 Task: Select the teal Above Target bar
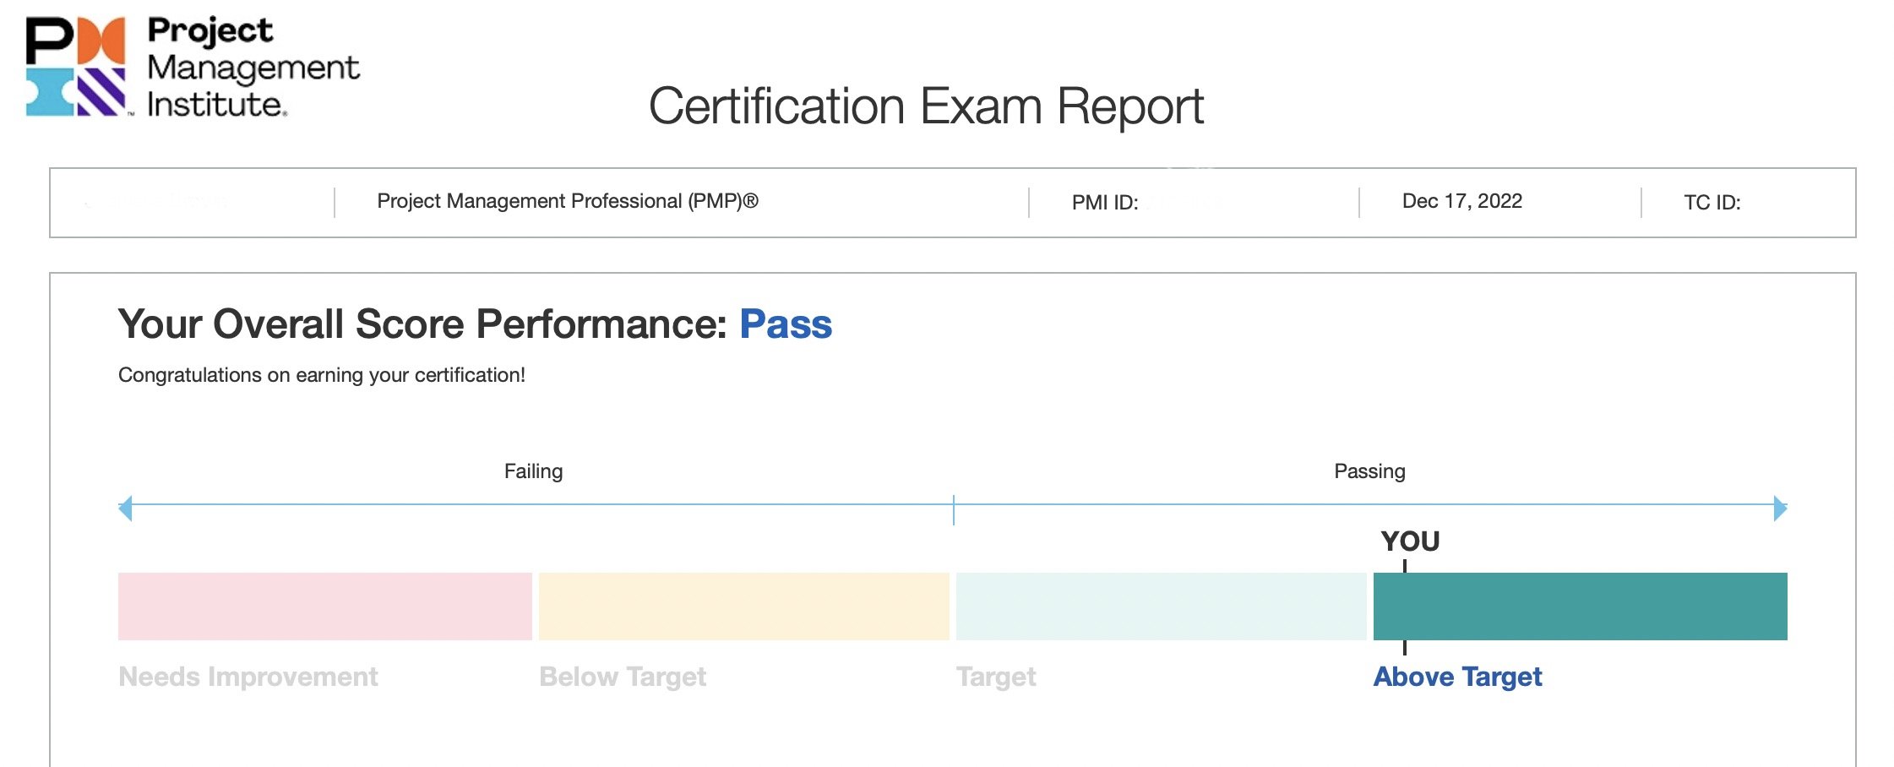[1581, 607]
